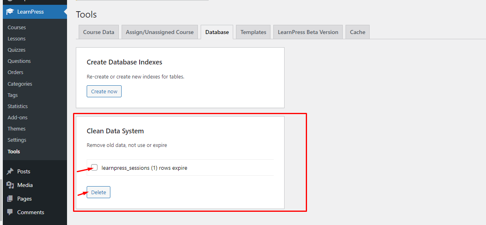Click the Media library icon
This screenshot has height=225, width=486.
[10, 185]
